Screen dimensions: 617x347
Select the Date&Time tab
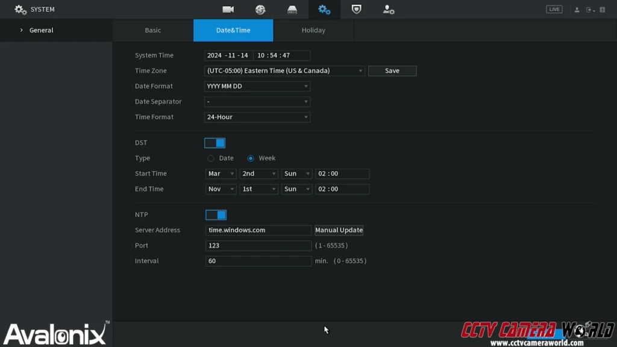[x=233, y=30]
